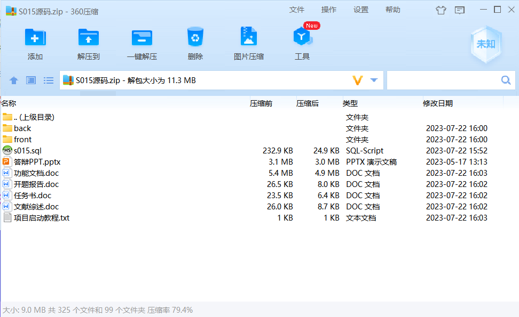Click the 未知 security shield badge
Viewport: 519px width, 317px height.
pos(486,44)
